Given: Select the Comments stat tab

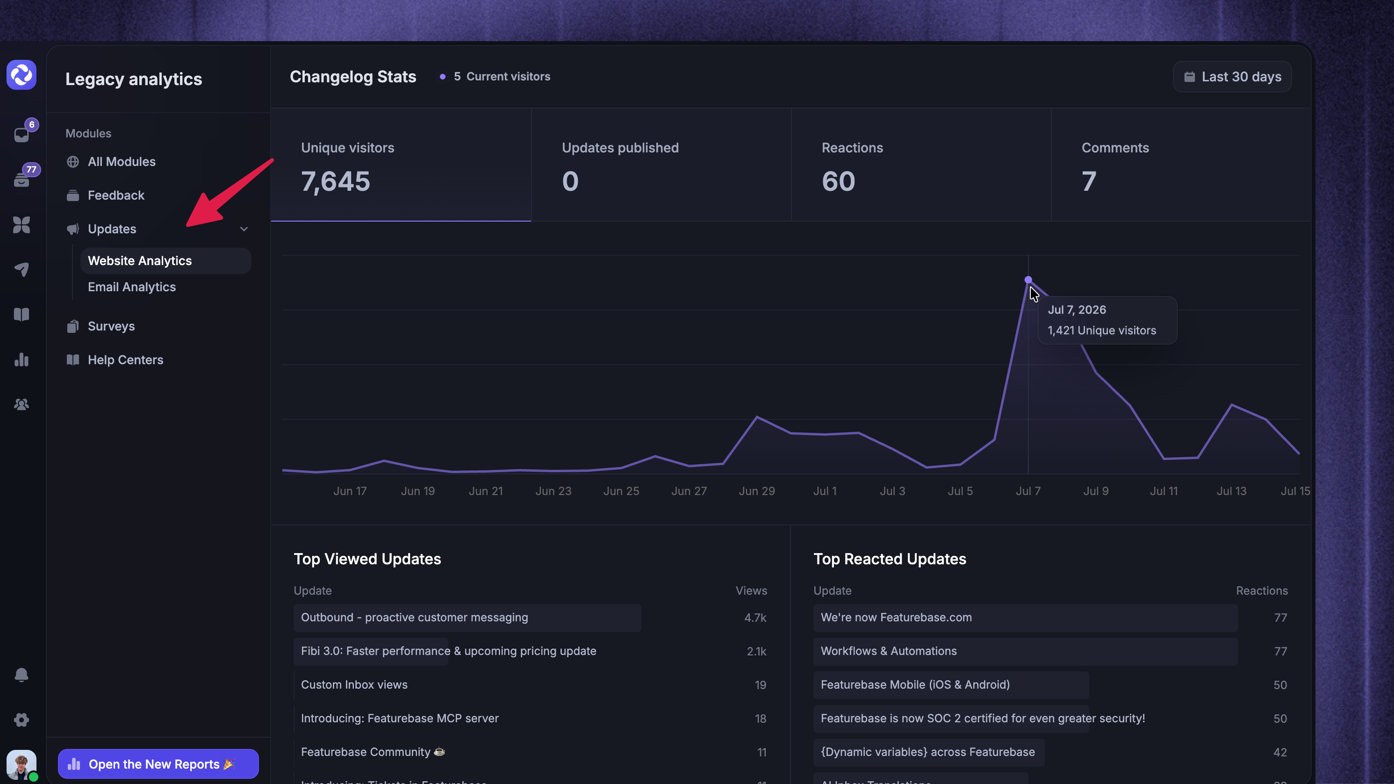Looking at the screenshot, I should pyautogui.click(x=1181, y=165).
